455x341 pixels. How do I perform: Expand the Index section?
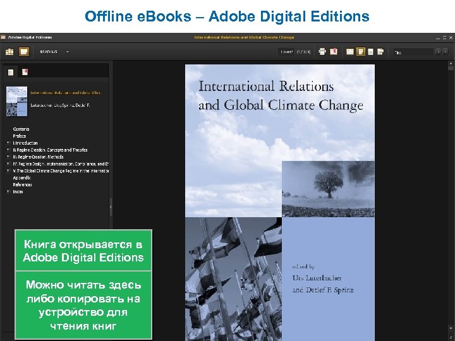8,191
